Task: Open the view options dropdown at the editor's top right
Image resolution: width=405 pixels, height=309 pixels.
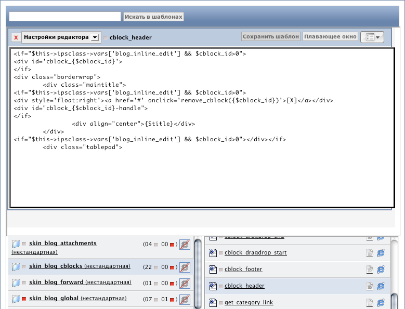Action: (x=372, y=37)
